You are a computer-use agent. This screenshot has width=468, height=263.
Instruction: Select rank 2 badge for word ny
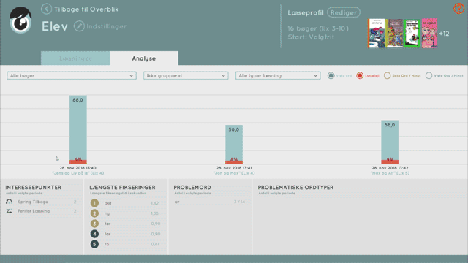click(94, 213)
